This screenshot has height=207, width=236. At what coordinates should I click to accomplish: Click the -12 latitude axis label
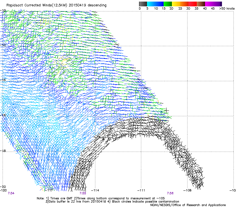(x=3, y=45)
